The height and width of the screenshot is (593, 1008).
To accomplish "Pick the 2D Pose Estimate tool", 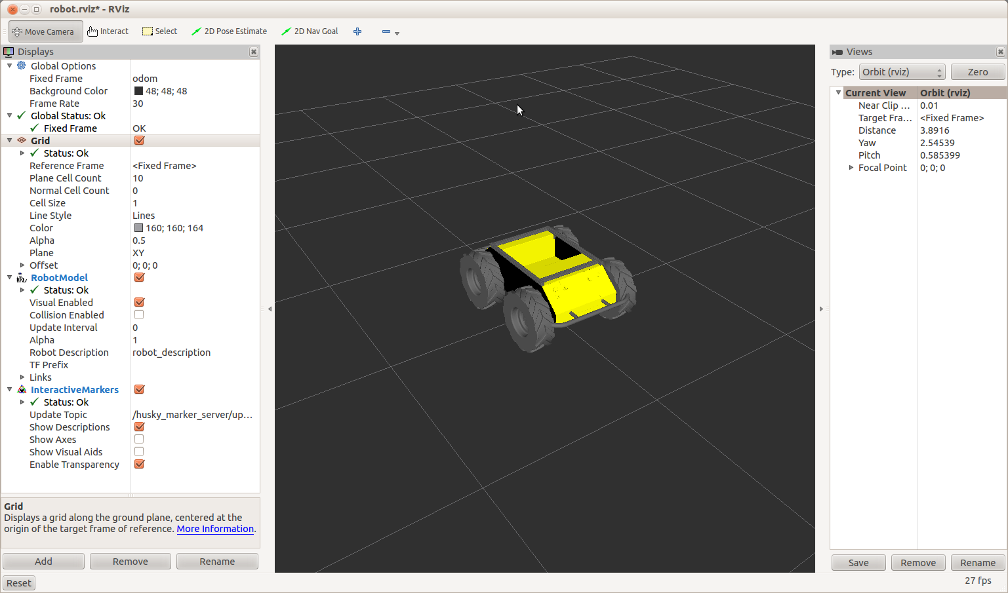I will (x=229, y=31).
